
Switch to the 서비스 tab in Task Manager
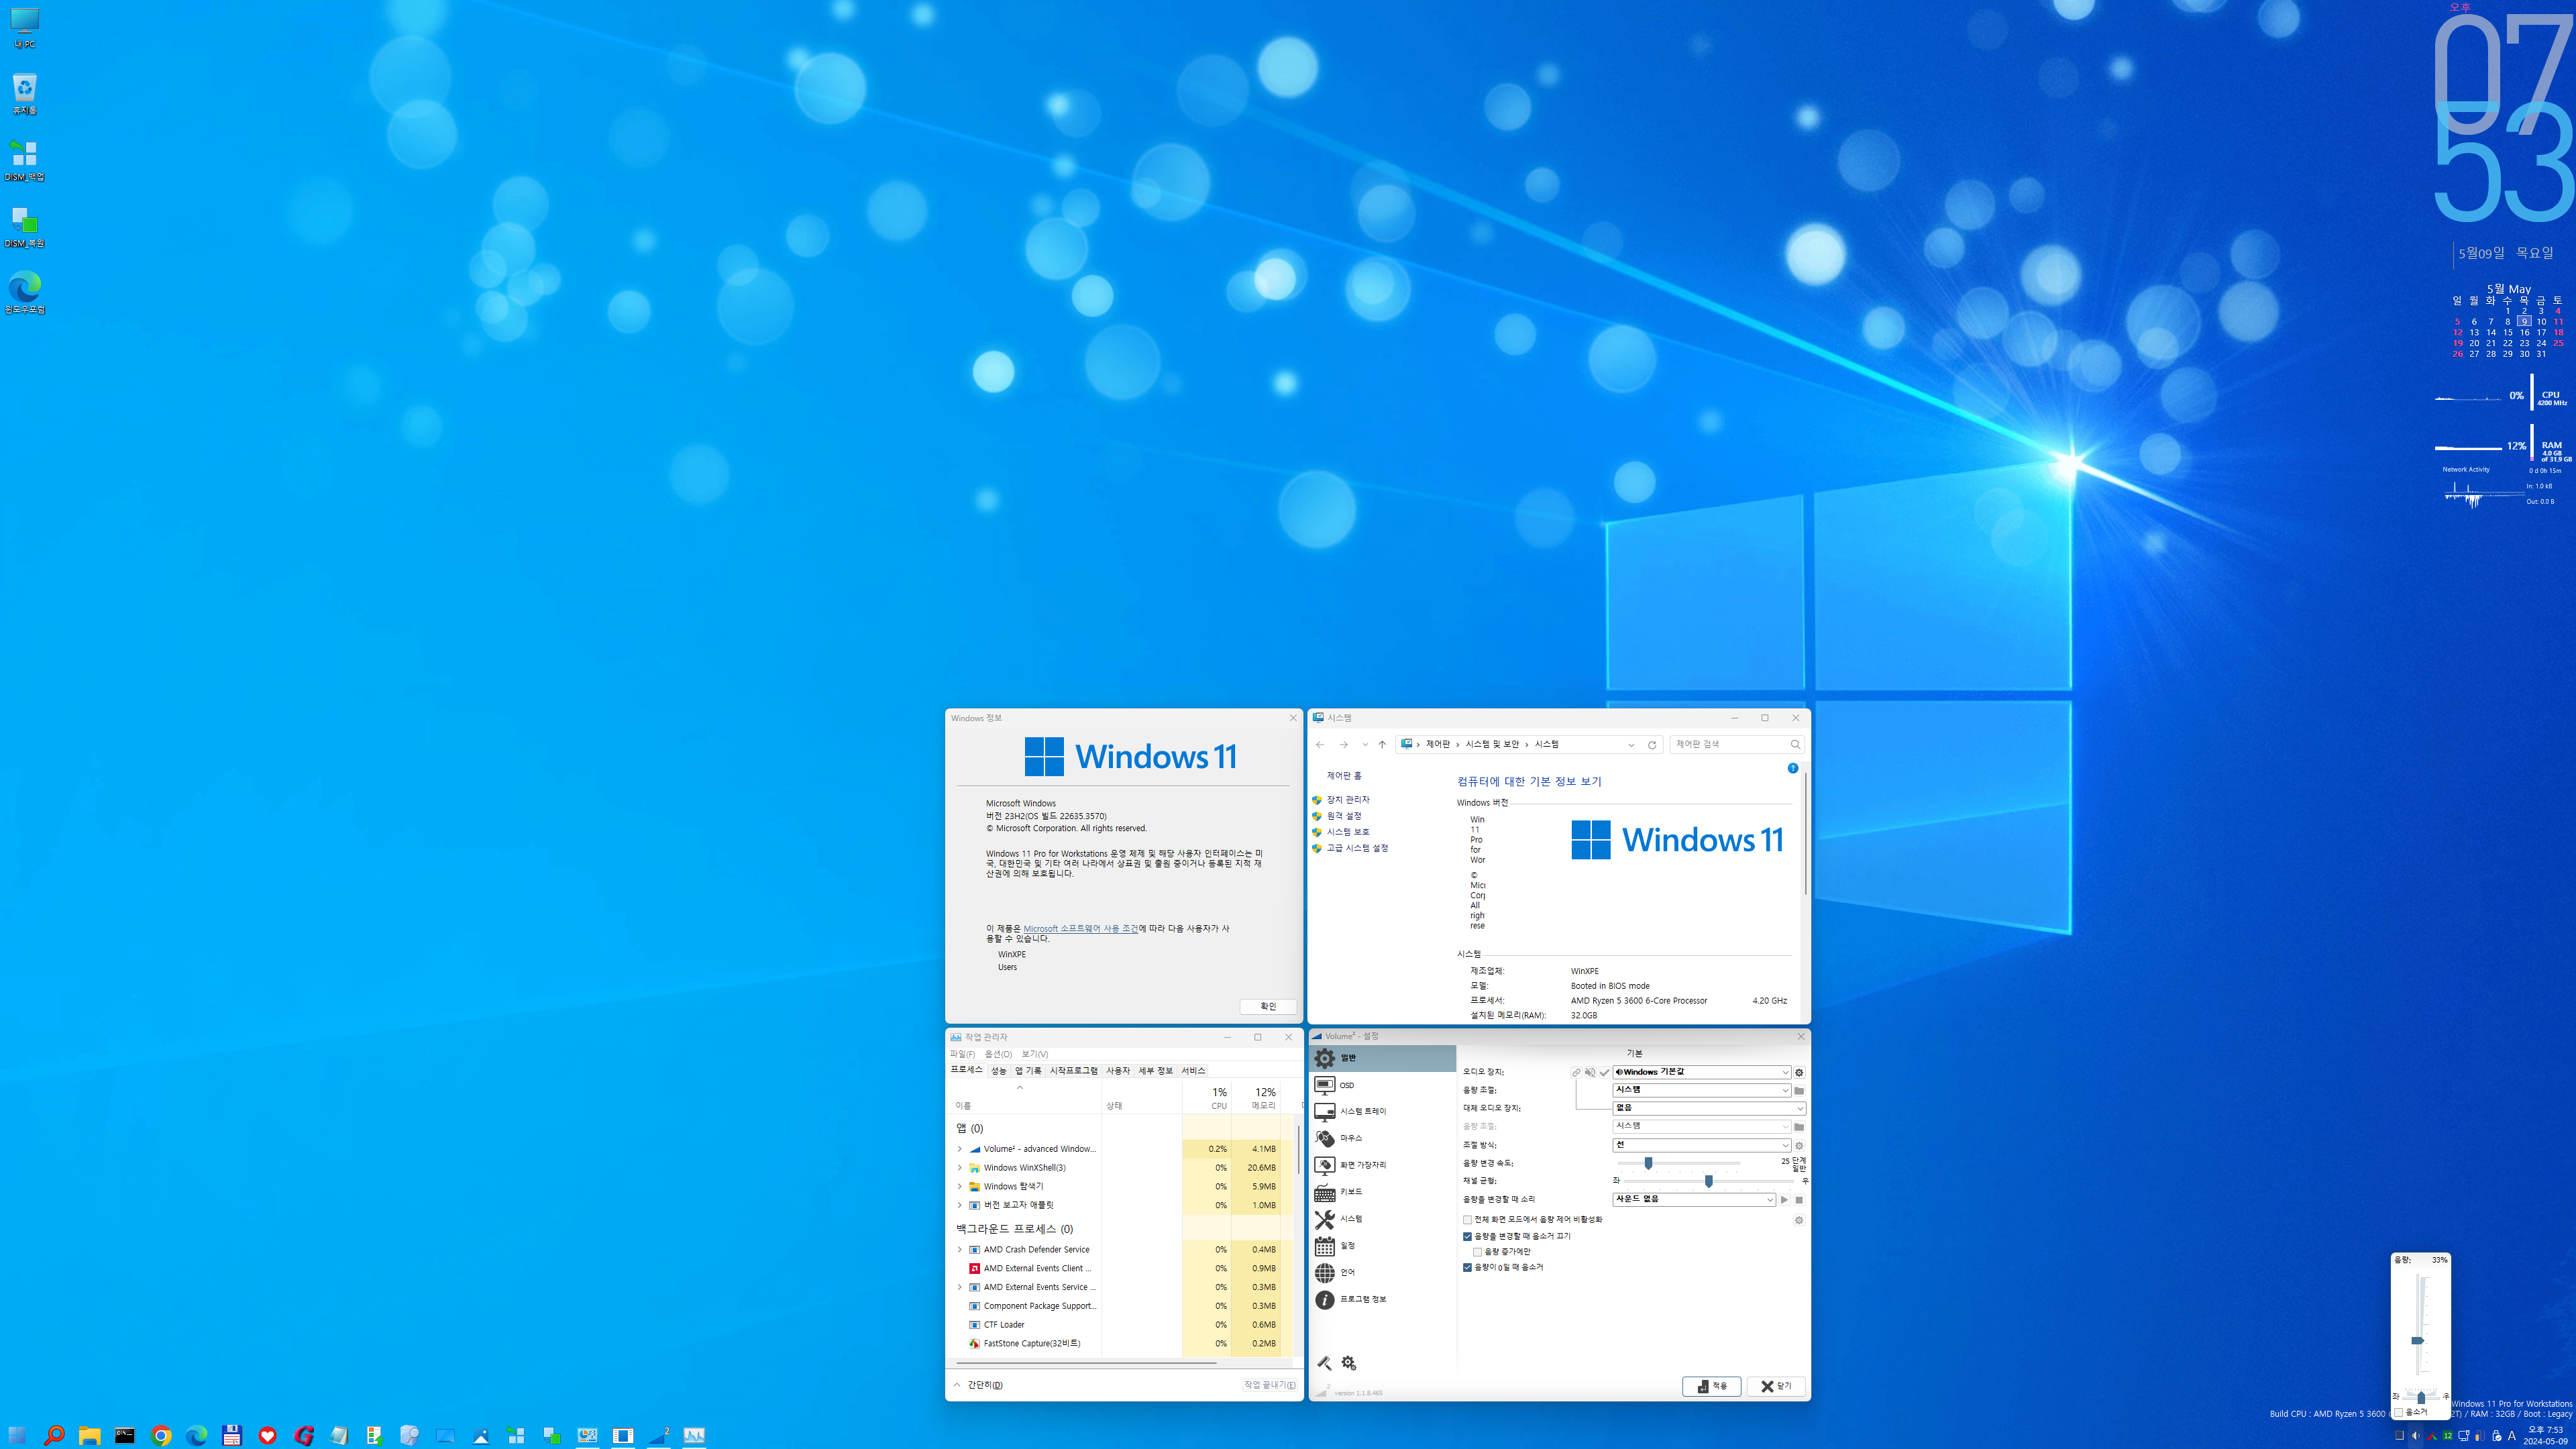(x=1193, y=1070)
